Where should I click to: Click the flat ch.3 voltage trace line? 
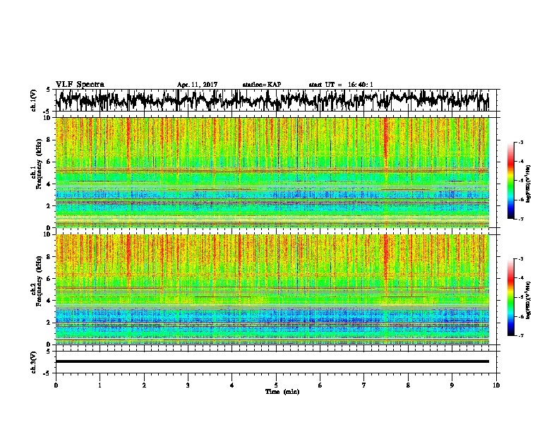pos(272,361)
